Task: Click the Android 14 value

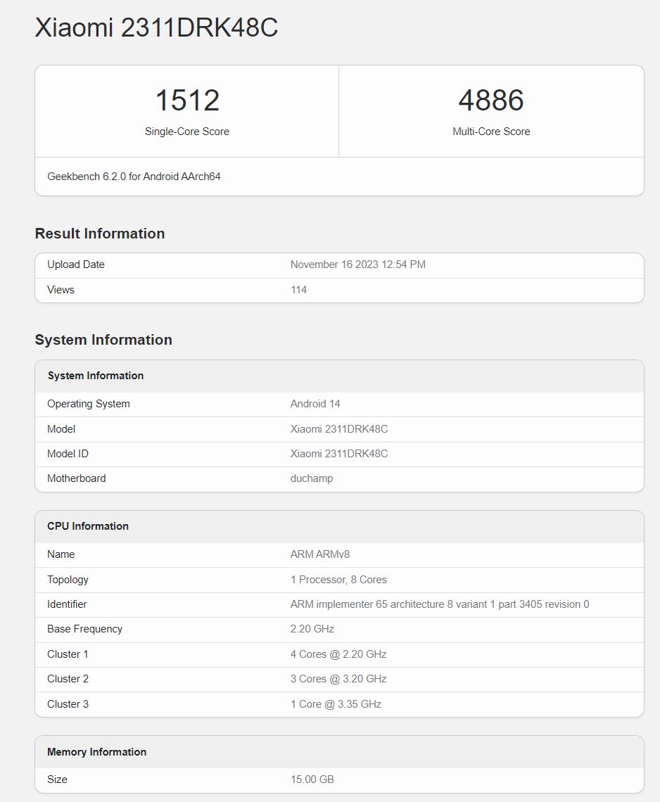Action: tap(315, 404)
